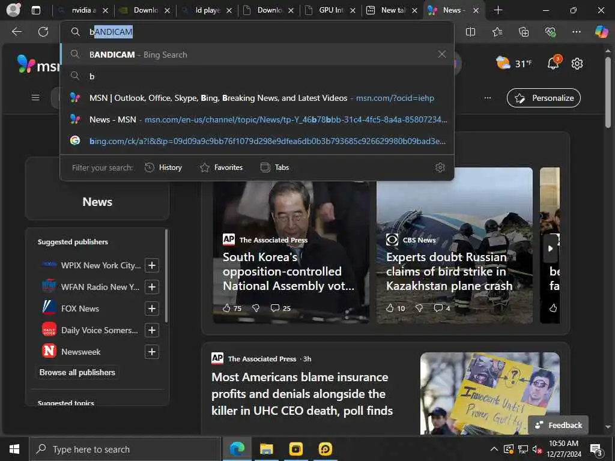Open comments on South Korea article
The width and height of the screenshot is (615, 461).
(x=280, y=308)
